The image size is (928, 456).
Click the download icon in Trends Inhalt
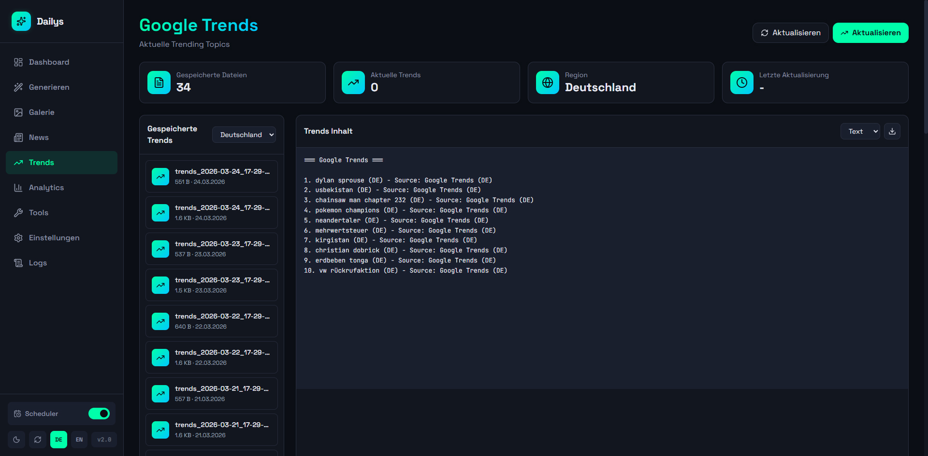(x=892, y=131)
